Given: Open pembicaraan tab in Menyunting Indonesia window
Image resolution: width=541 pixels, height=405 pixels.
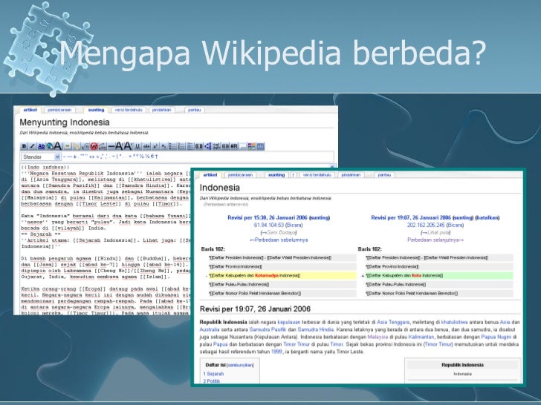Looking at the screenshot, I should coord(59,110).
